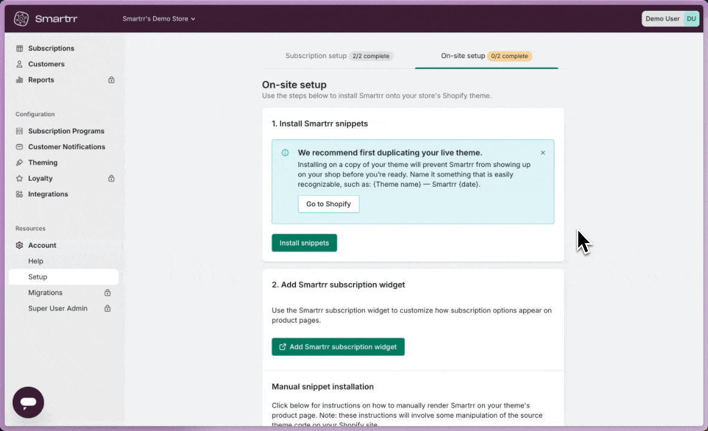The width and height of the screenshot is (708, 431).
Task: Click Add Smartrr subscription widget button
Action: 338,347
